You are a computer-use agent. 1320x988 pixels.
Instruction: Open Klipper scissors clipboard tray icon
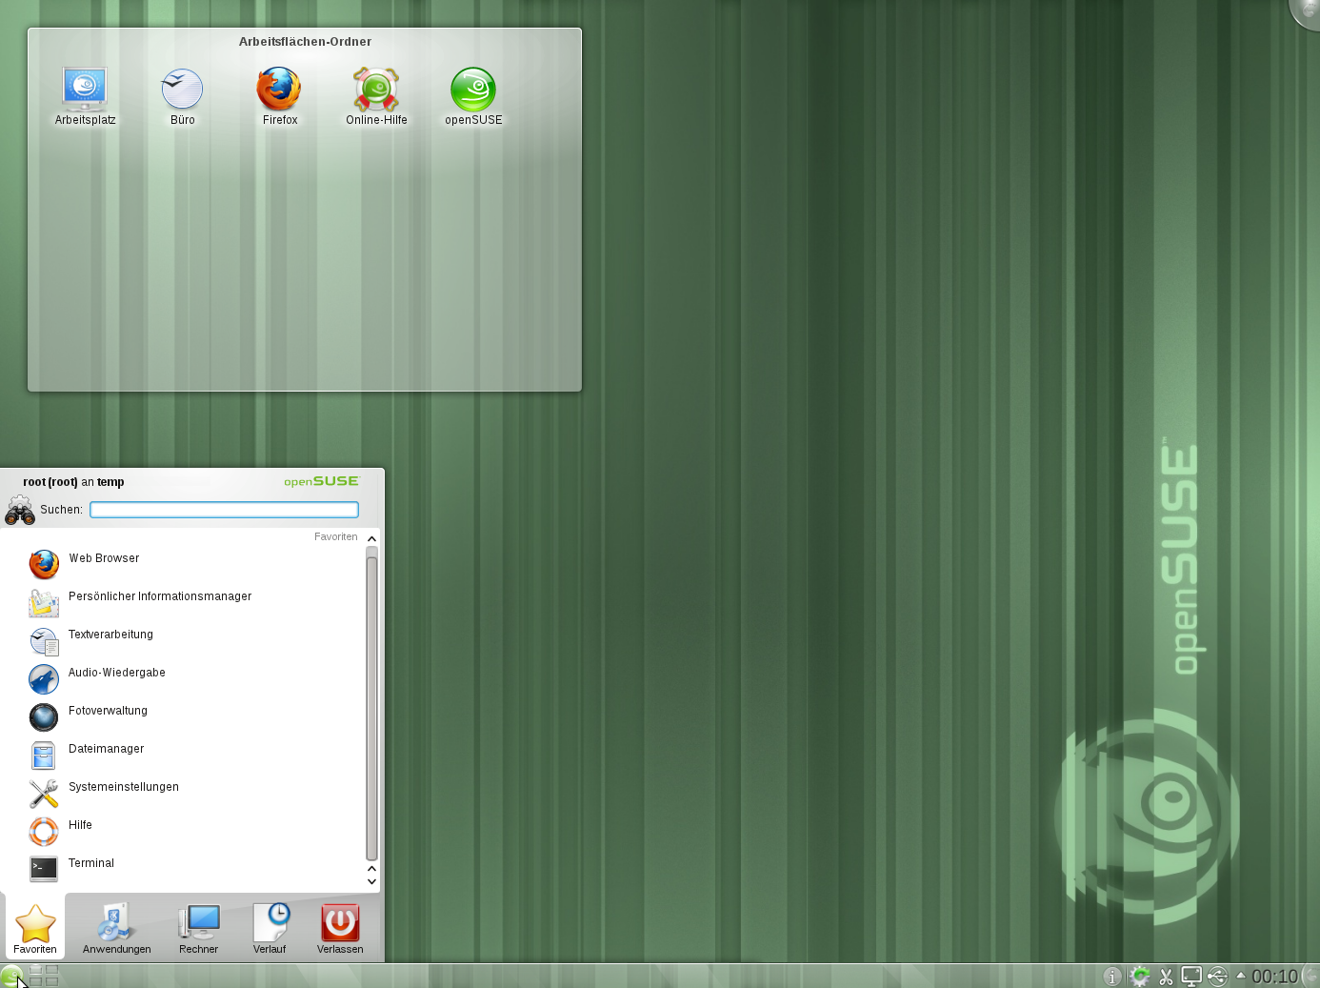1166,977
